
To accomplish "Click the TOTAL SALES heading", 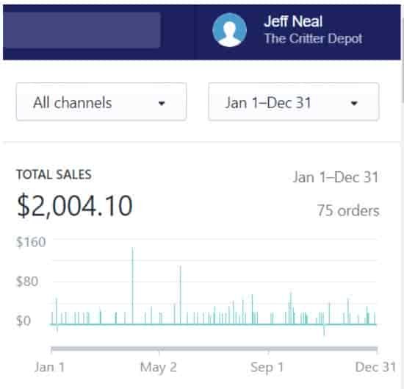I will click(x=54, y=174).
